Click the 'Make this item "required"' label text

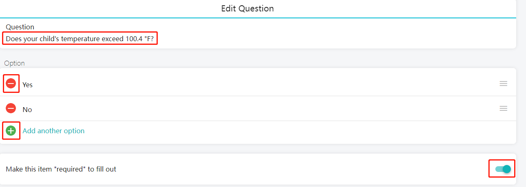[x=61, y=169]
